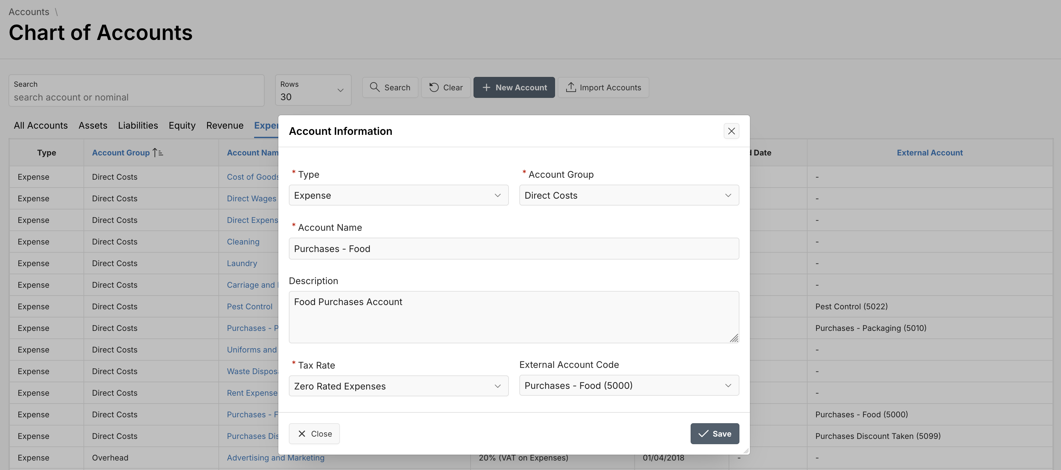Click into the Description text area
1061x470 pixels.
(513, 317)
